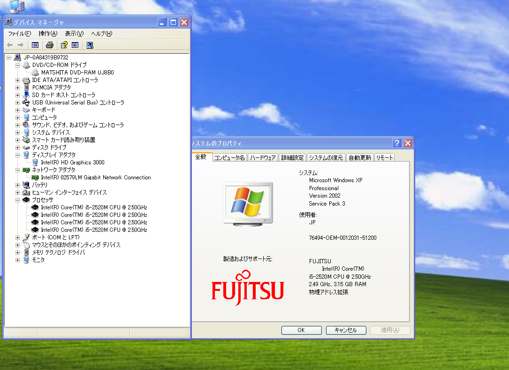The width and height of the screenshot is (509, 370).
Task: Click the FUJITSU logo image
Action: coord(248,288)
